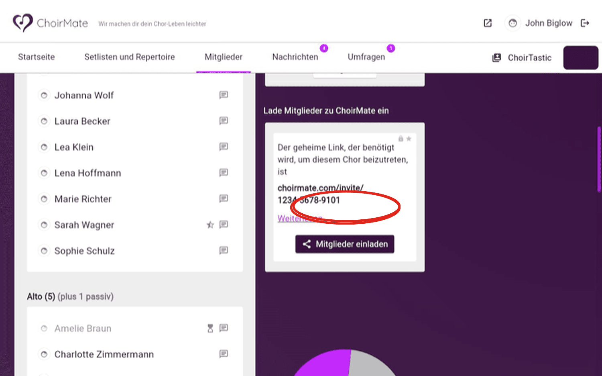Open message icon for Lea Klein
Screen dimensions: 602x376
click(x=224, y=147)
